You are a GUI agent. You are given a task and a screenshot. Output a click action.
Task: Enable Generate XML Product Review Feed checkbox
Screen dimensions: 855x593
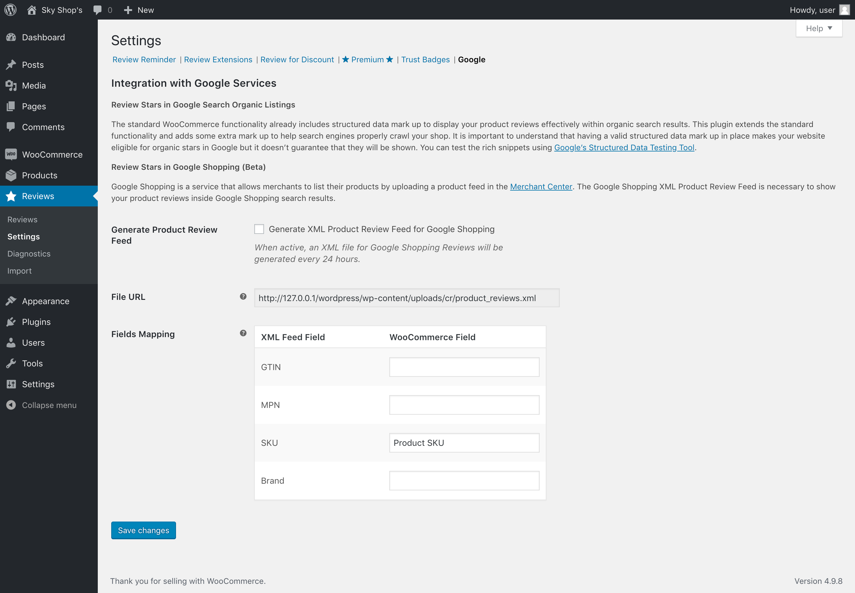pos(259,229)
